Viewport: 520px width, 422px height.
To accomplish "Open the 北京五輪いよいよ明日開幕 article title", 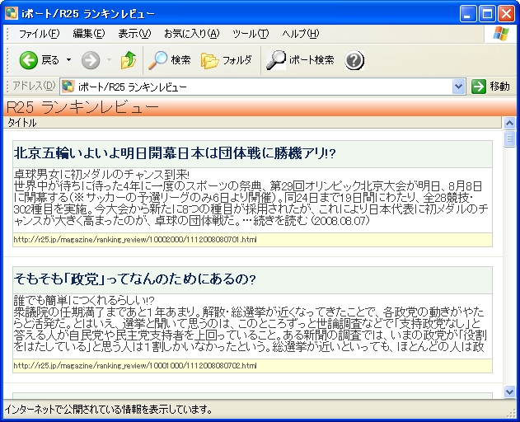I will [175, 153].
